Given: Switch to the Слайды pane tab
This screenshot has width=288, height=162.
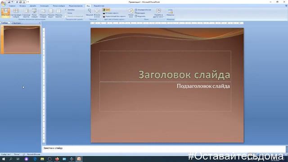Looking at the screenshot, I should [4, 23].
